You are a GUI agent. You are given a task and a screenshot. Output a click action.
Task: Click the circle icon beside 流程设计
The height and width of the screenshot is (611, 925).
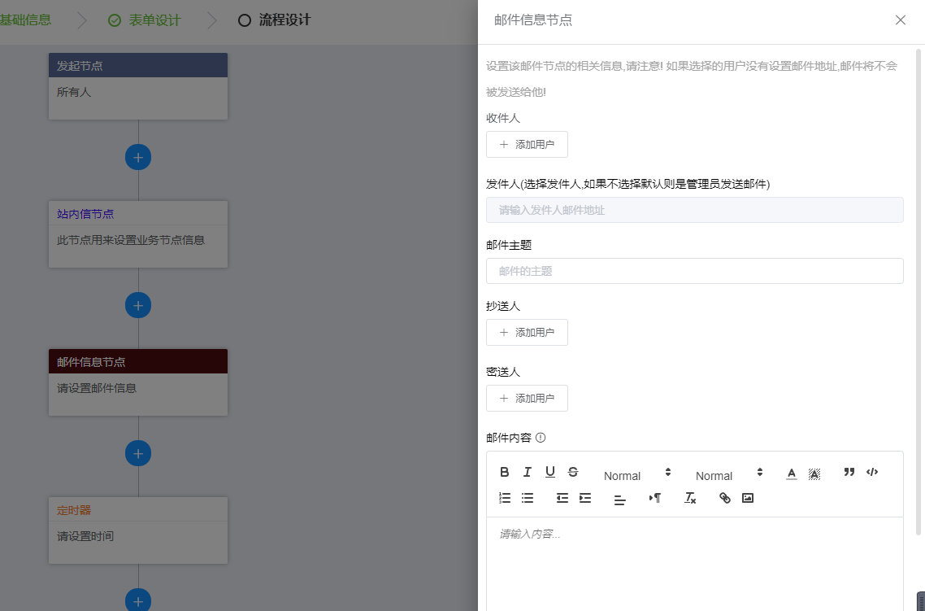[244, 20]
